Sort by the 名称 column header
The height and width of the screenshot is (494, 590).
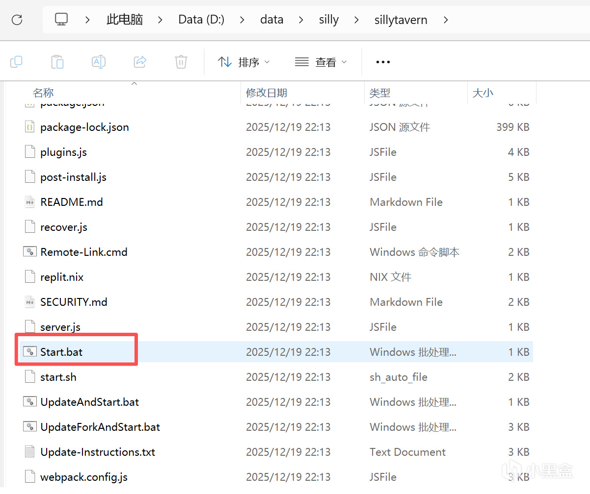point(43,93)
